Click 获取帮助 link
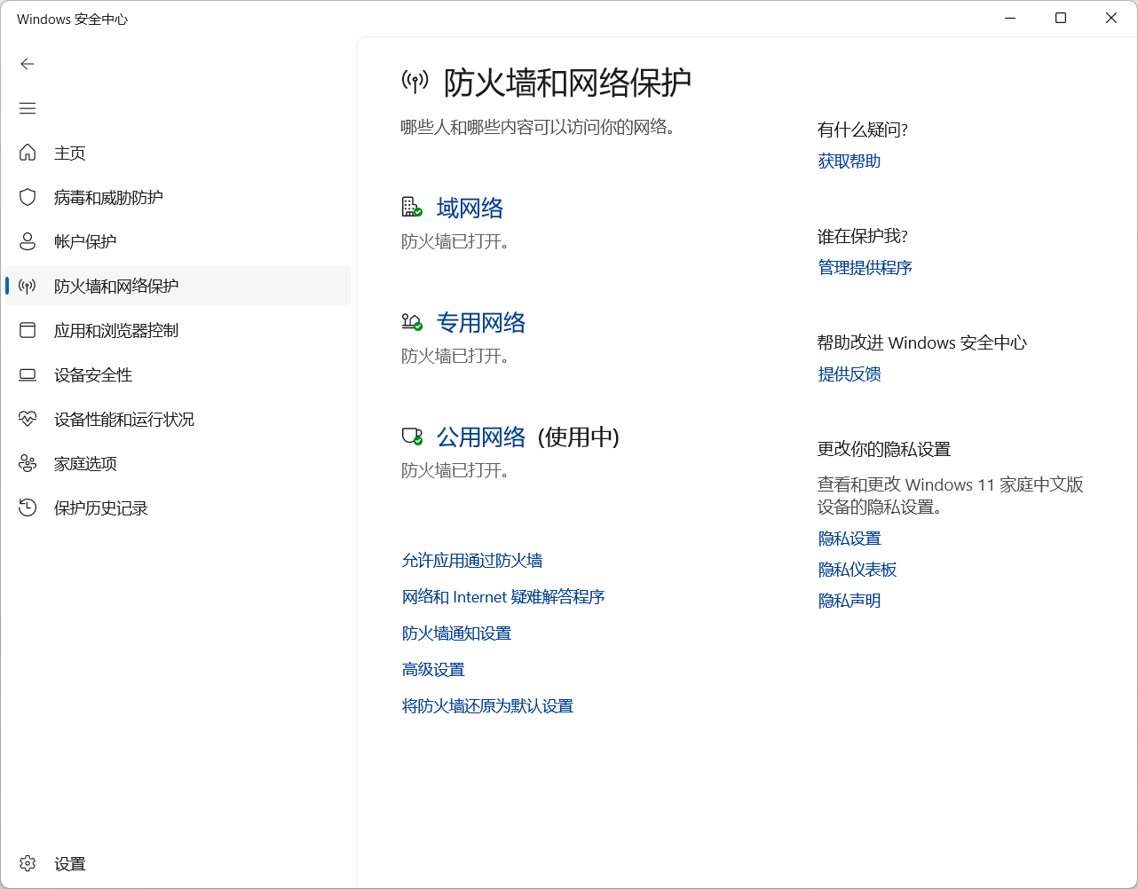This screenshot has height=889, width=1138. (849, 161)
